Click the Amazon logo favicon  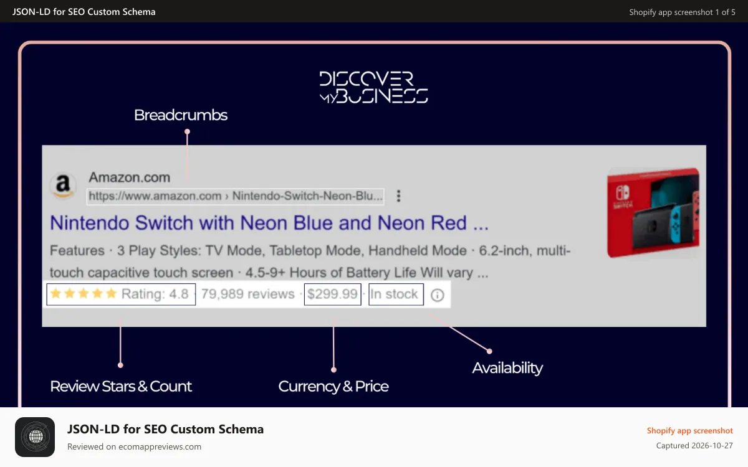(x=62, y=186)
